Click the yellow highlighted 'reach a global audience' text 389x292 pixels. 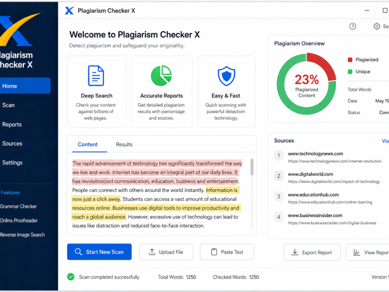coord(99,217)
